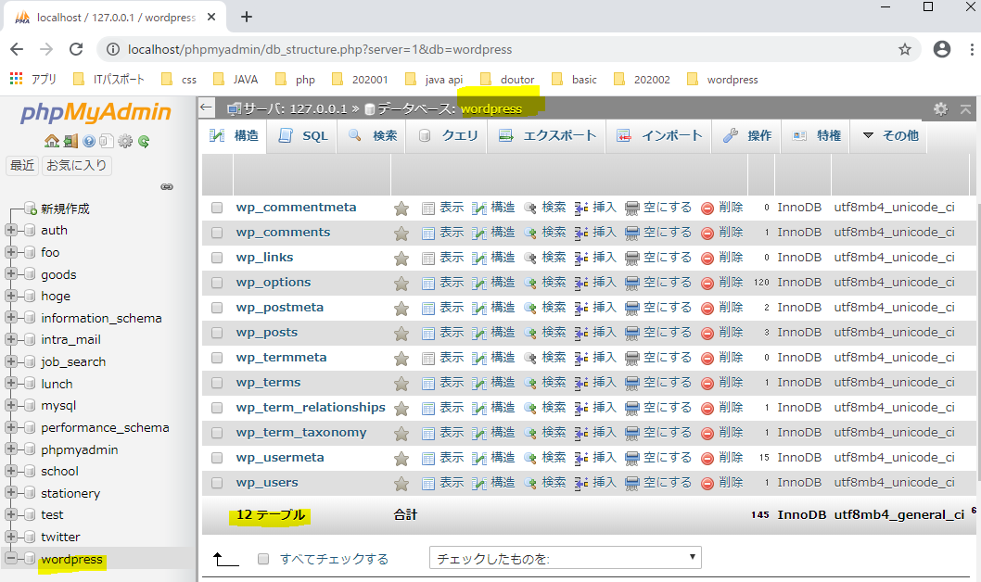Click the 最近 button in the sidebar
Image resolution: width=981 pixels, height=582 pixels.
pyautogui.click(x=22, y=166)
